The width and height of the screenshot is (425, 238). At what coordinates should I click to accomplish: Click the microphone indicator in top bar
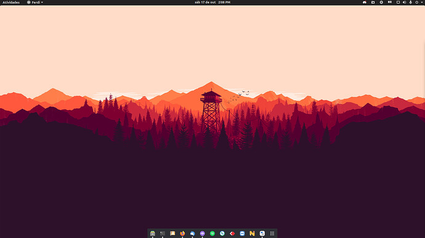(x=410, y=2)
